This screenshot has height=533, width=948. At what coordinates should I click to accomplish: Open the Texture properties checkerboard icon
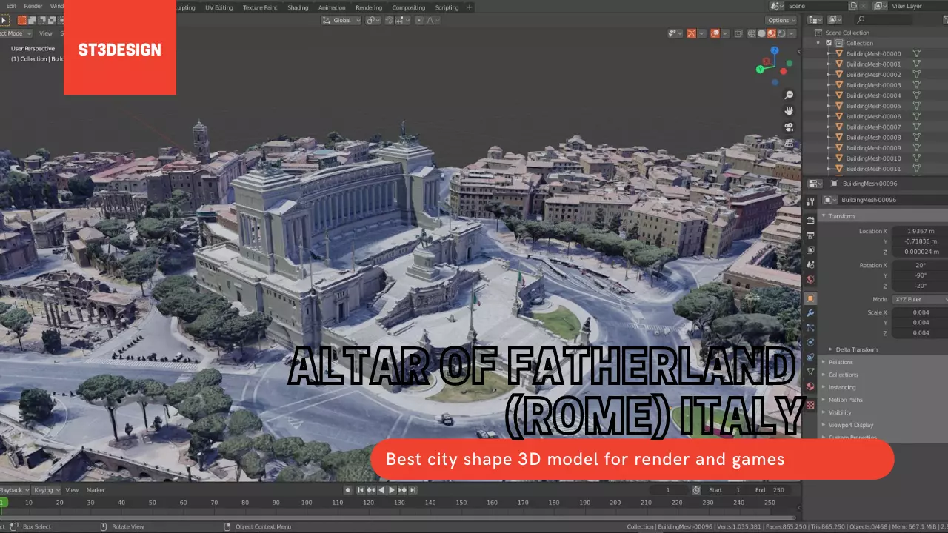(x=810, y=405)
